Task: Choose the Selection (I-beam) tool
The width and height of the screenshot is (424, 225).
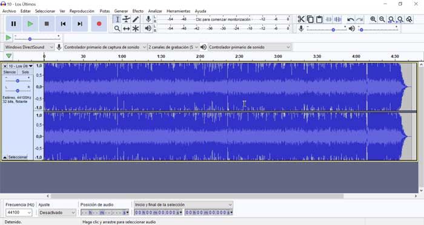Action: [x=118, y=19]
